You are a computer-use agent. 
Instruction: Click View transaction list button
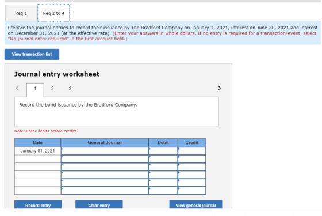[x=32, y=54]
